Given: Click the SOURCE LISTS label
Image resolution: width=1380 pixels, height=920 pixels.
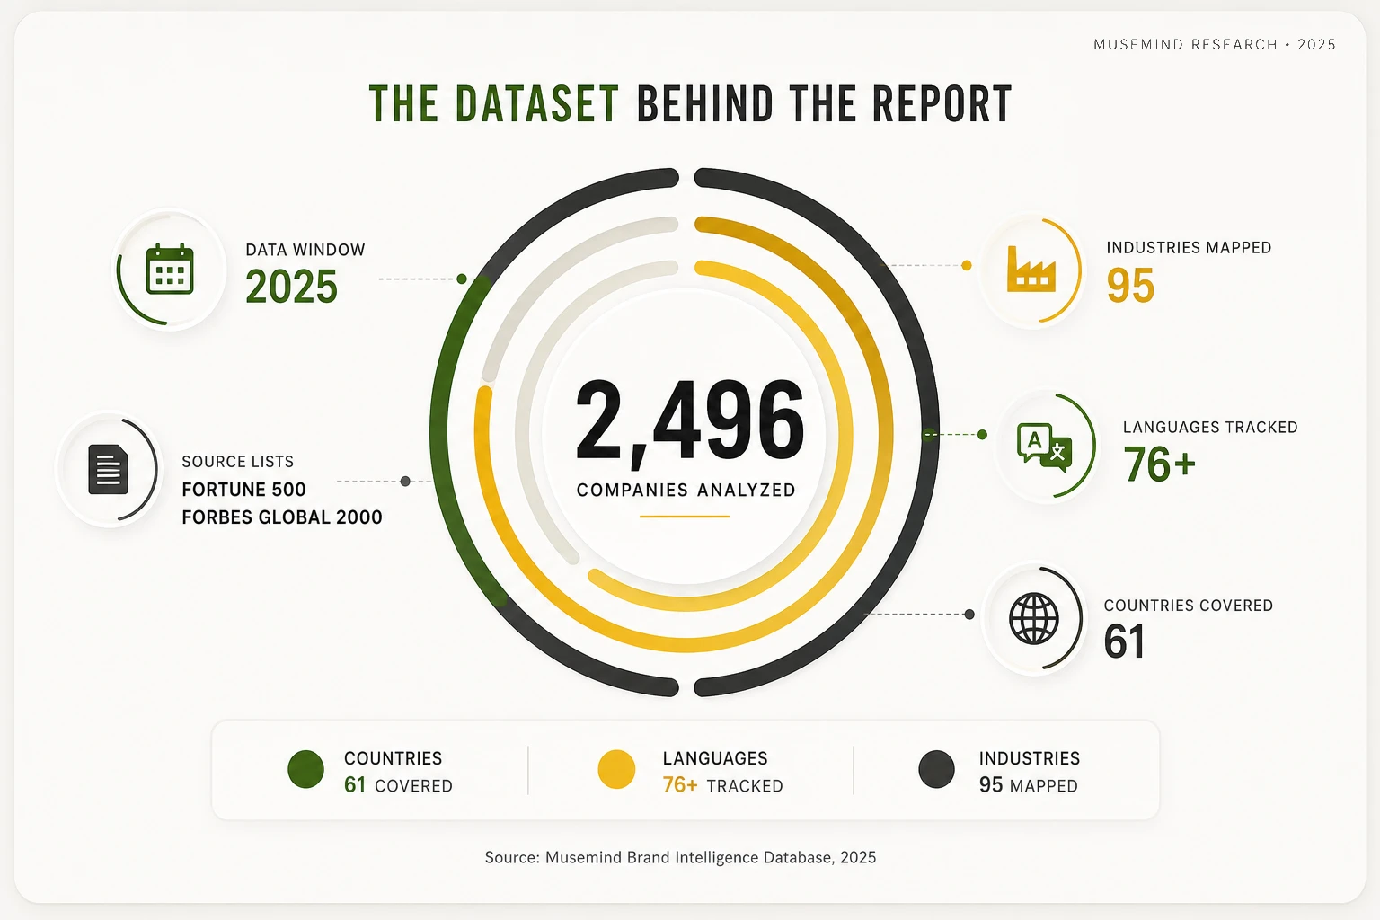Looking at the screenshot, I should click(238, 462).
